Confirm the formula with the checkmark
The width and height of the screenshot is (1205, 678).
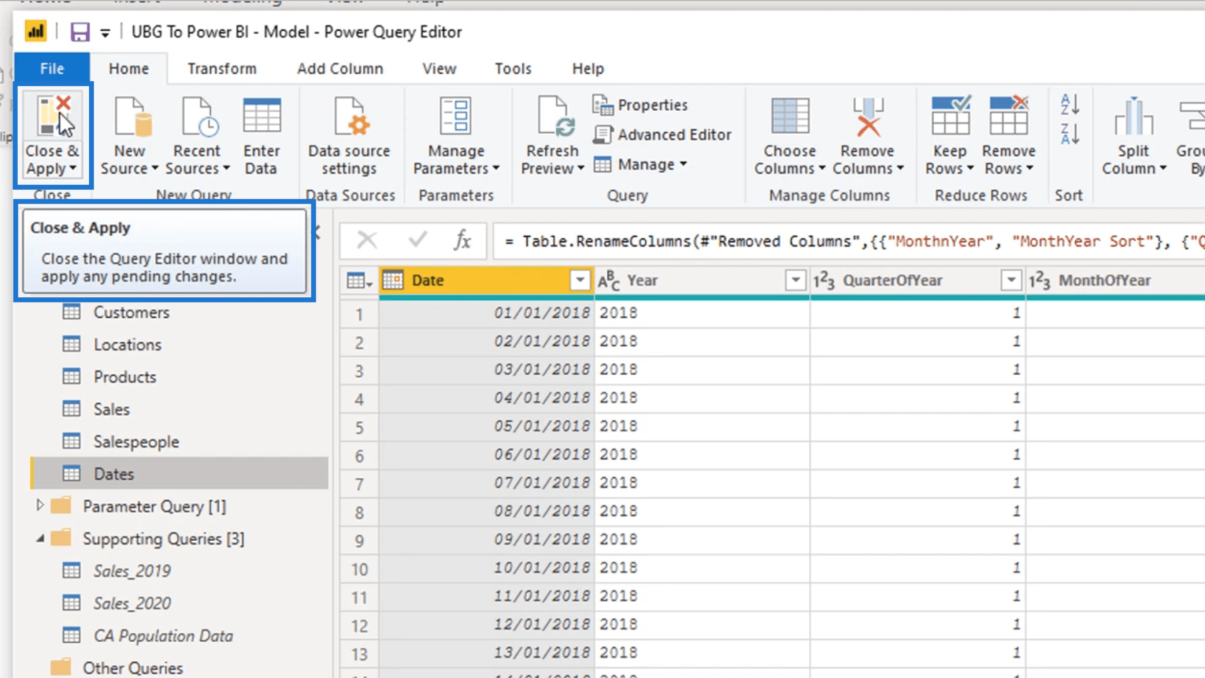tap(417, 240)
